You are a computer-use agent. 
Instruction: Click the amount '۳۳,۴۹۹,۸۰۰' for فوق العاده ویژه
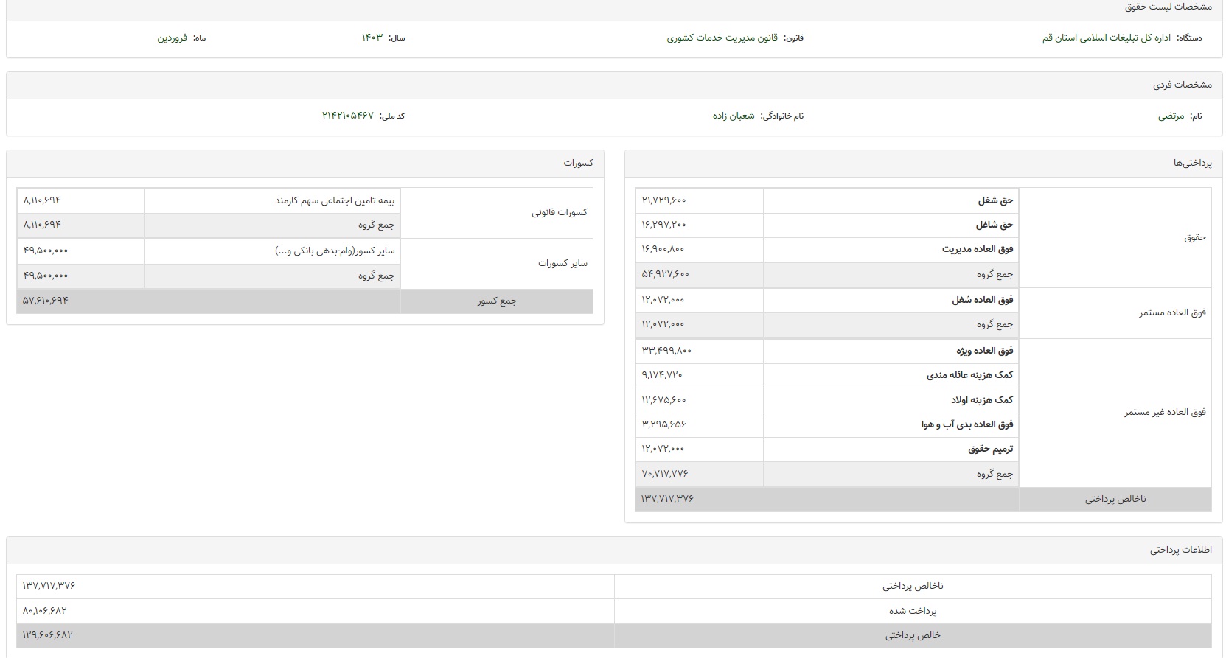[666, 351]
